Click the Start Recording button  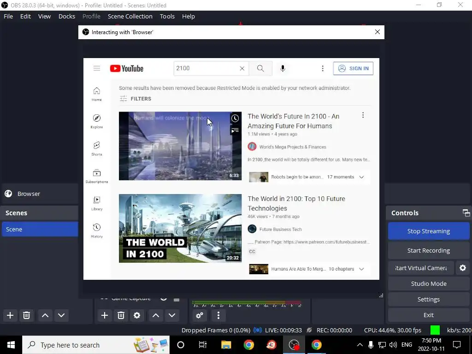click(x=429, y=250)
